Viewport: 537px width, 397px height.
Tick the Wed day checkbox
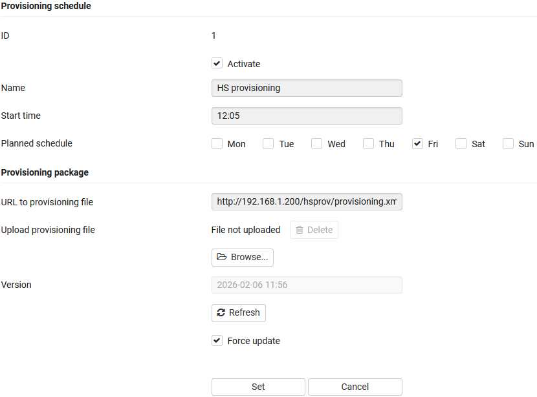(x=317, y=144)
